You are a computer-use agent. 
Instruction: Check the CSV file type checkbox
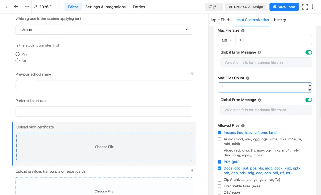tap(219, 193)
